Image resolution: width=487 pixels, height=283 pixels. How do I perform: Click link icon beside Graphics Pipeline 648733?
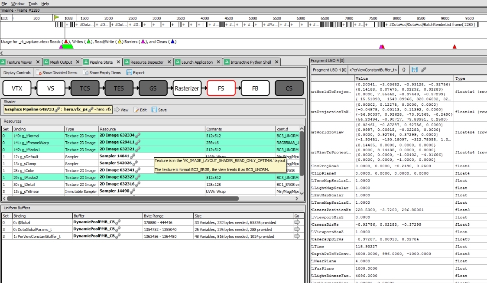(x=57, y=110)
